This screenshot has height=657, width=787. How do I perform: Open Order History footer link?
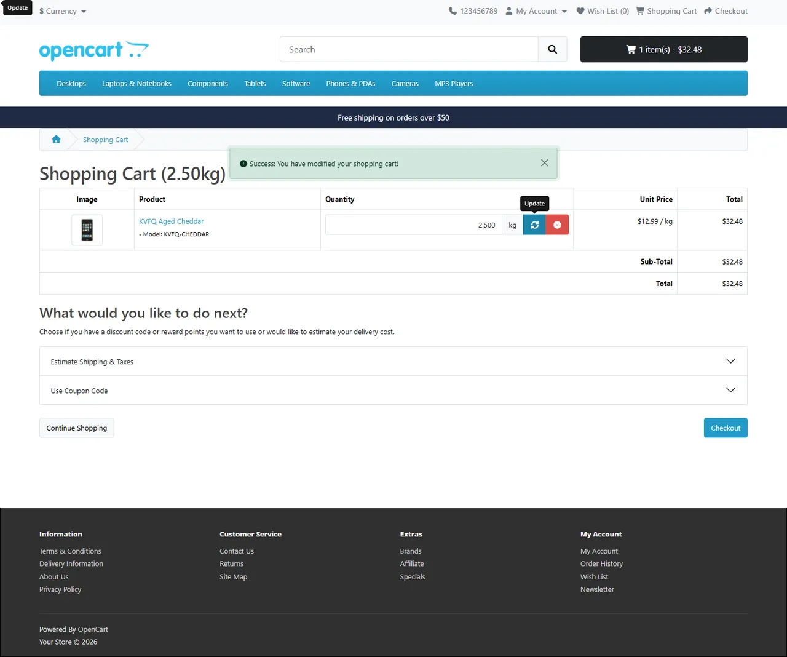(x=601, y=563)
